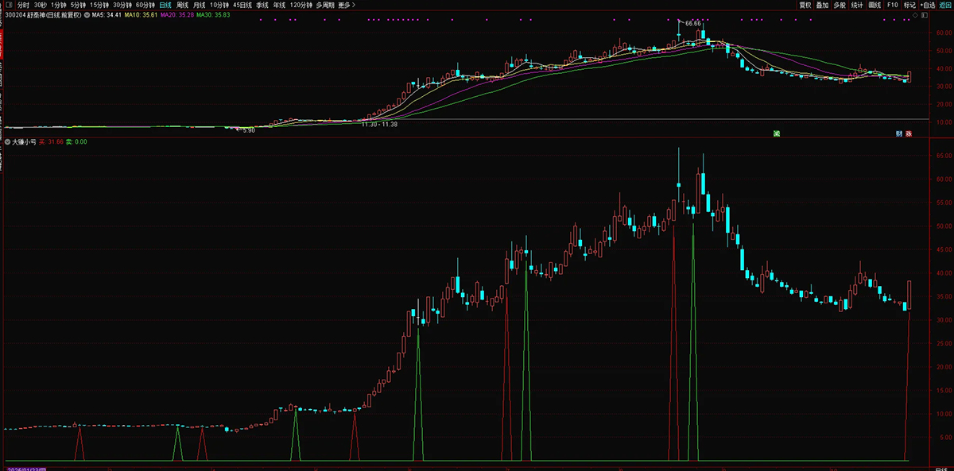Image resolution: width=954 pixels, height=471 pixels.
Task: Click the red 涨 event marker
Action: click(x=908, y=133)
